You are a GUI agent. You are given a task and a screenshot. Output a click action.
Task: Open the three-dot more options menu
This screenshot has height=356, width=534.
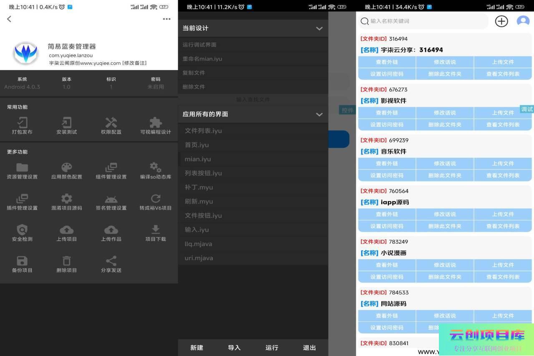point(166,19)
